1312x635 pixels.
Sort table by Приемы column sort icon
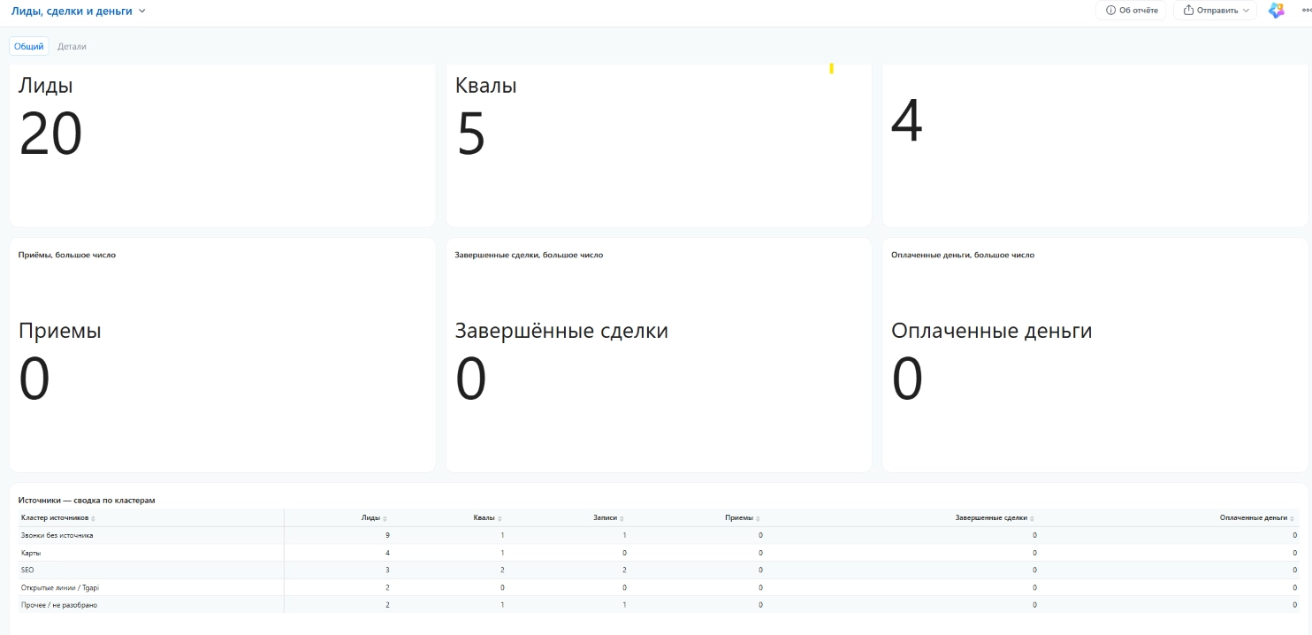(758, 518)
